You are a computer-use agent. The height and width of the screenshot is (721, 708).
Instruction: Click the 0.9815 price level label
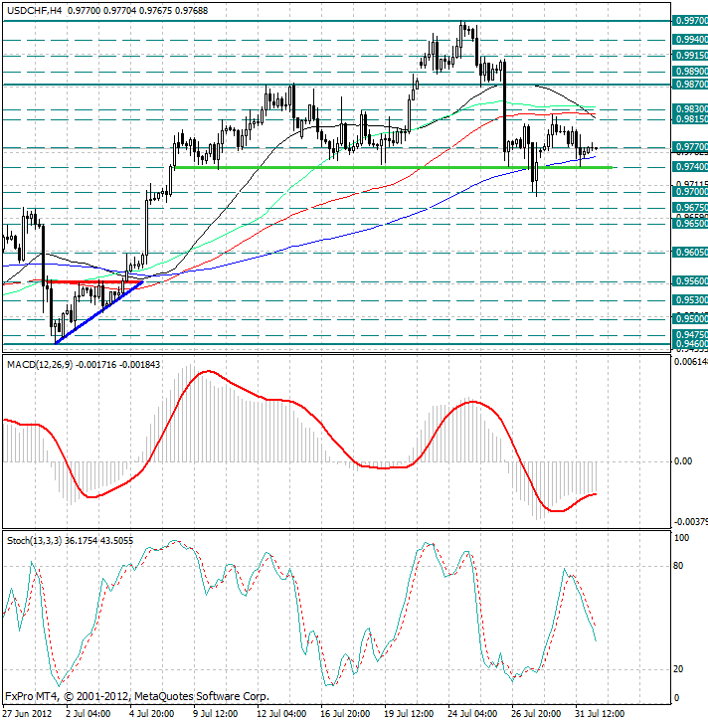click(x=690, y=119)
